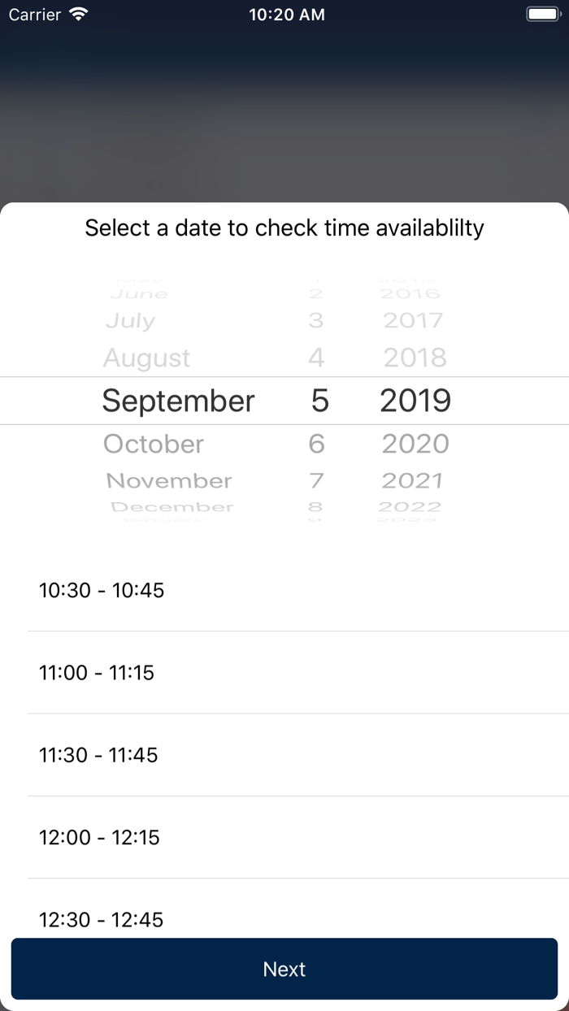
Task: Choose year 2018 in the year wheel
Action: (x=415, y=358)
